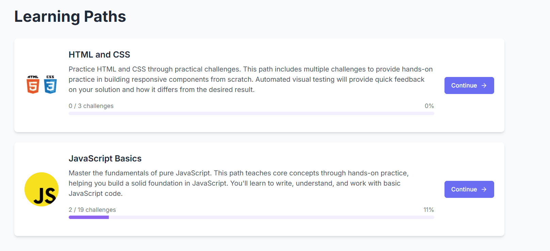Click arrow icon in HTML and CSS Continue button
The image size is (550, 251).
[484, 85]
